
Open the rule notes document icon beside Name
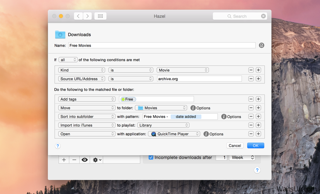point(261,45)
